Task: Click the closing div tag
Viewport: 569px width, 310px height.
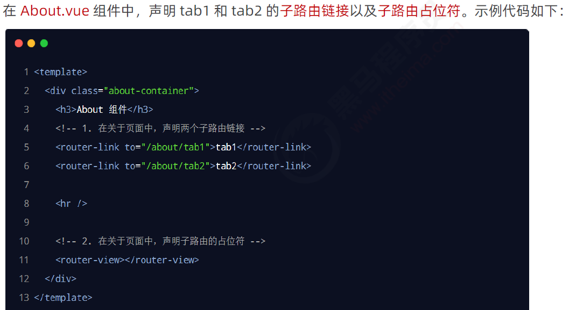Action: [61, 279]
